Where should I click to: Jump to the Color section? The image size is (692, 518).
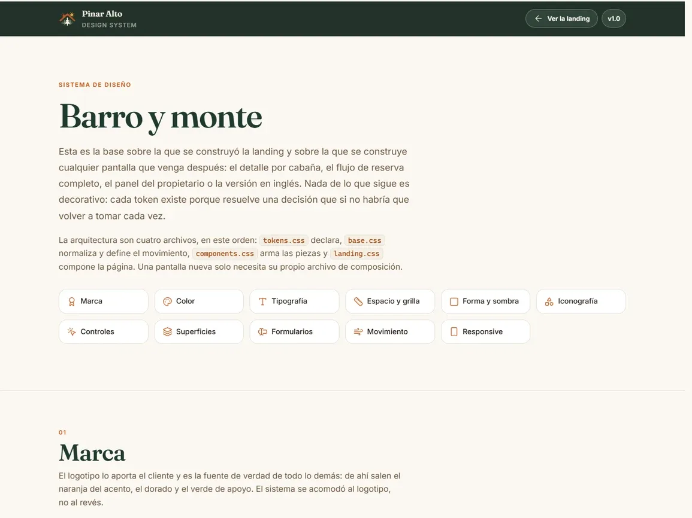[199, 301]
